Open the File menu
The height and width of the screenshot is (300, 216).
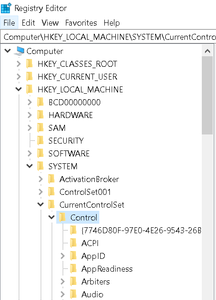click(x=9, y=23)
